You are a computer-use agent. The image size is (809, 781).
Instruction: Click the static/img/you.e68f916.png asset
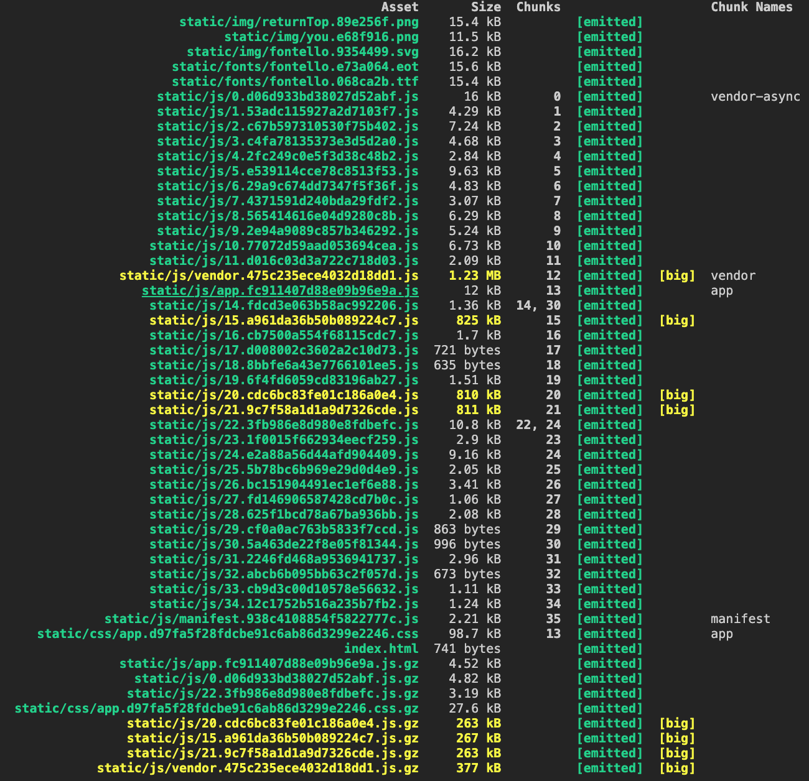pyautogui.click(x=321, y=37)
